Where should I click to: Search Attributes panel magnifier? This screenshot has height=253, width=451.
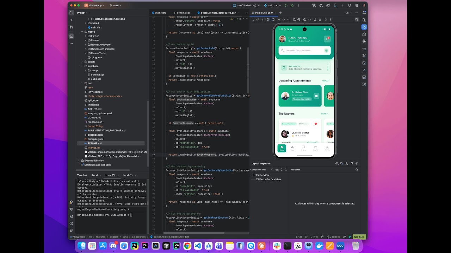coord(357,170)
